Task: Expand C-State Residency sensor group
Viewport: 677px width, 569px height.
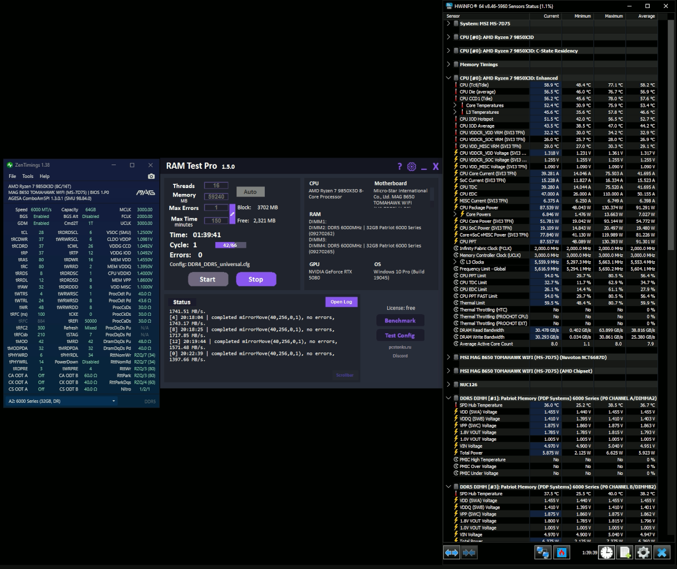Action: pos(448,51)
